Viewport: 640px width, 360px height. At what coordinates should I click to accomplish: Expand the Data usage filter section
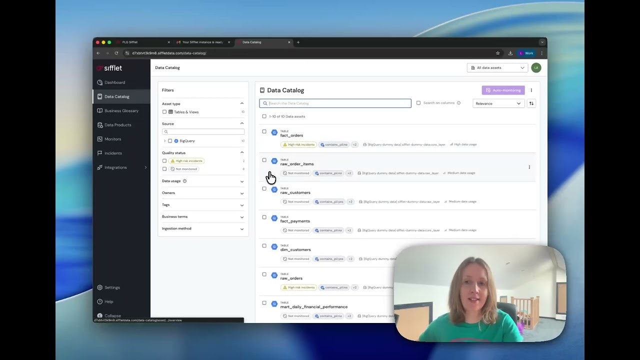click(242, 181)
